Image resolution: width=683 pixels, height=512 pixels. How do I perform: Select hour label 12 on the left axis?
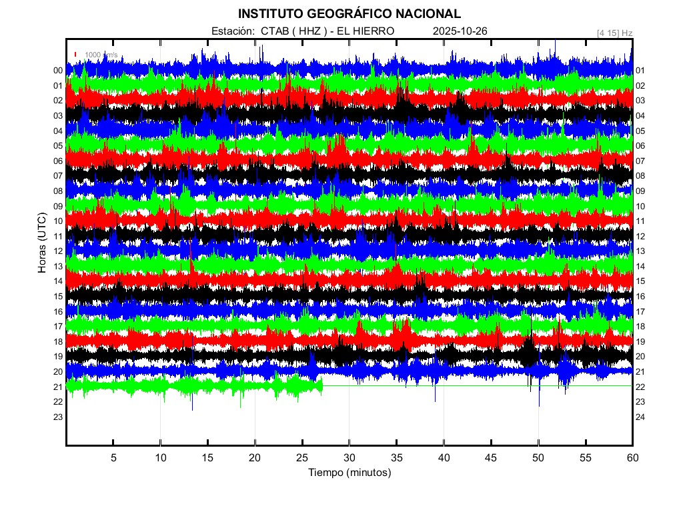(x=58, y=251)
